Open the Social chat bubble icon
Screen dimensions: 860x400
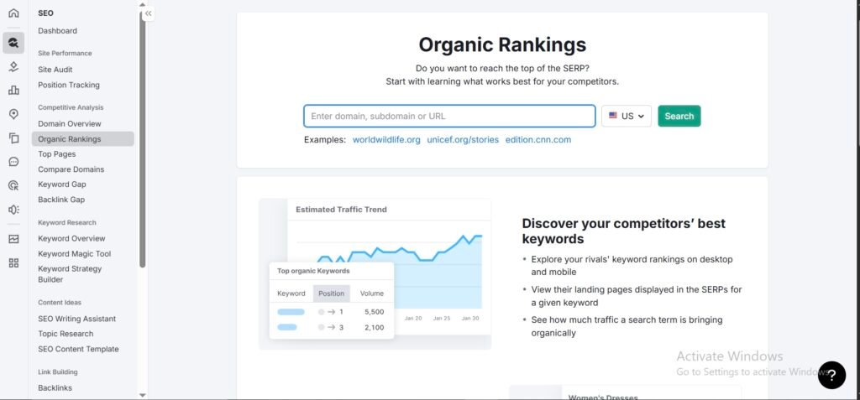[x=13, y=162]
